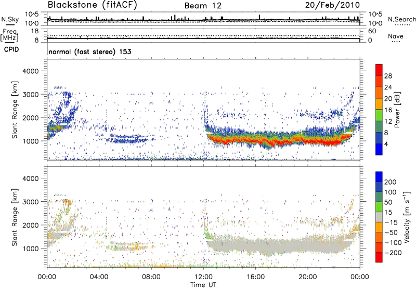Click 'Slant Range [km]' label of power panel
Screen dimensions: 416x288
[x=15, y=110]
